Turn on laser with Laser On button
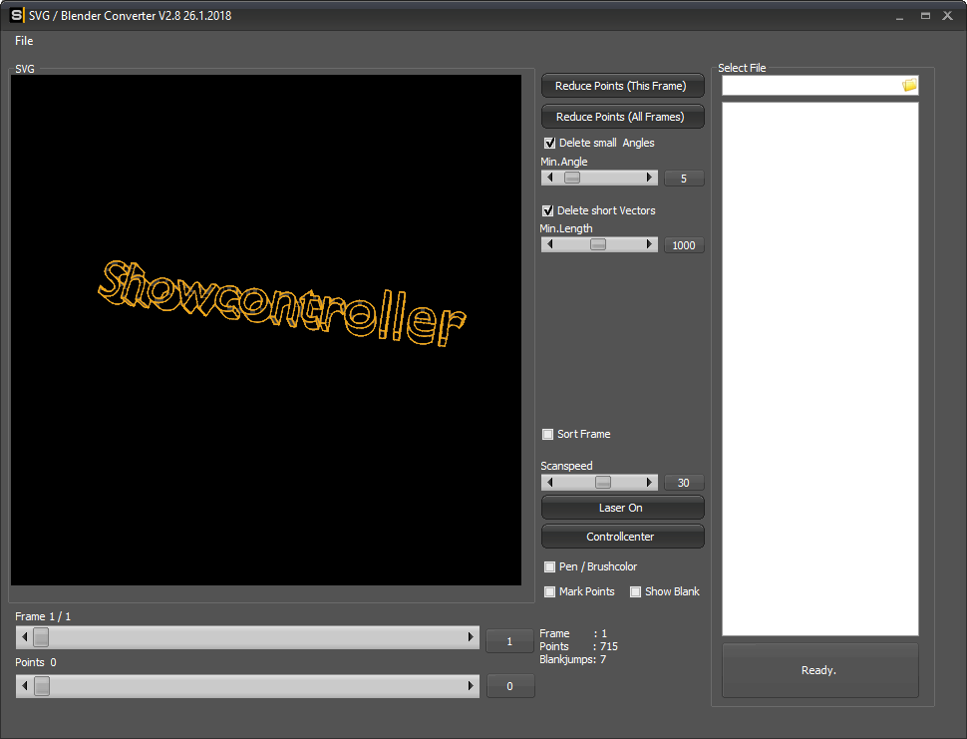Viewport: 967px width, 739px height. [622, 508]
